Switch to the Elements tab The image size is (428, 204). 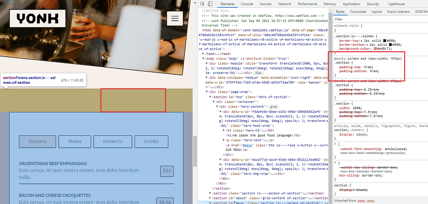227,4
